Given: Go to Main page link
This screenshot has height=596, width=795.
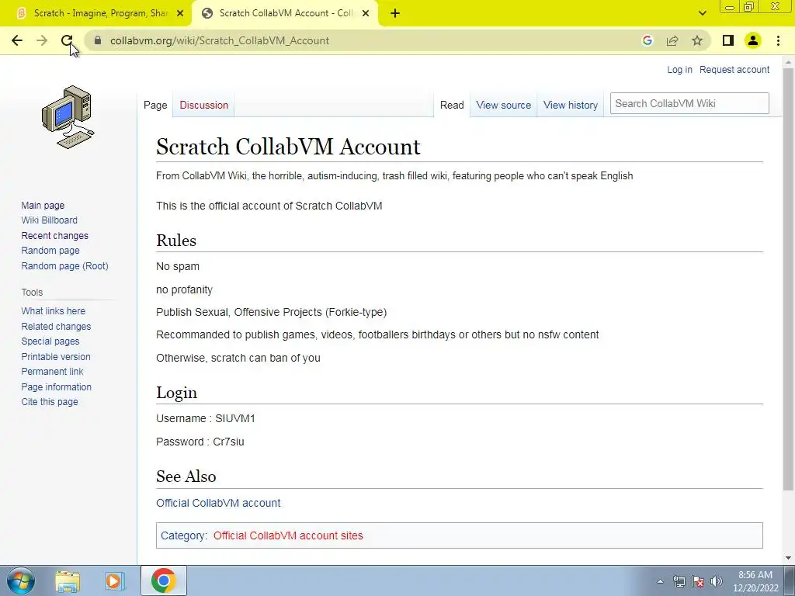Looking at the screenshot, I should click(x=43, y=205).
